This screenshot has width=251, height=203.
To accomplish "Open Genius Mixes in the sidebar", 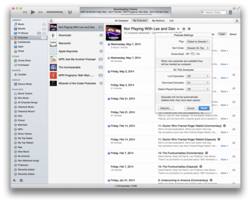I will 29,84.
